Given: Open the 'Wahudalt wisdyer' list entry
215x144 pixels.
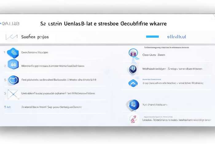Looking at the screenshot, I should pos(172,69).
